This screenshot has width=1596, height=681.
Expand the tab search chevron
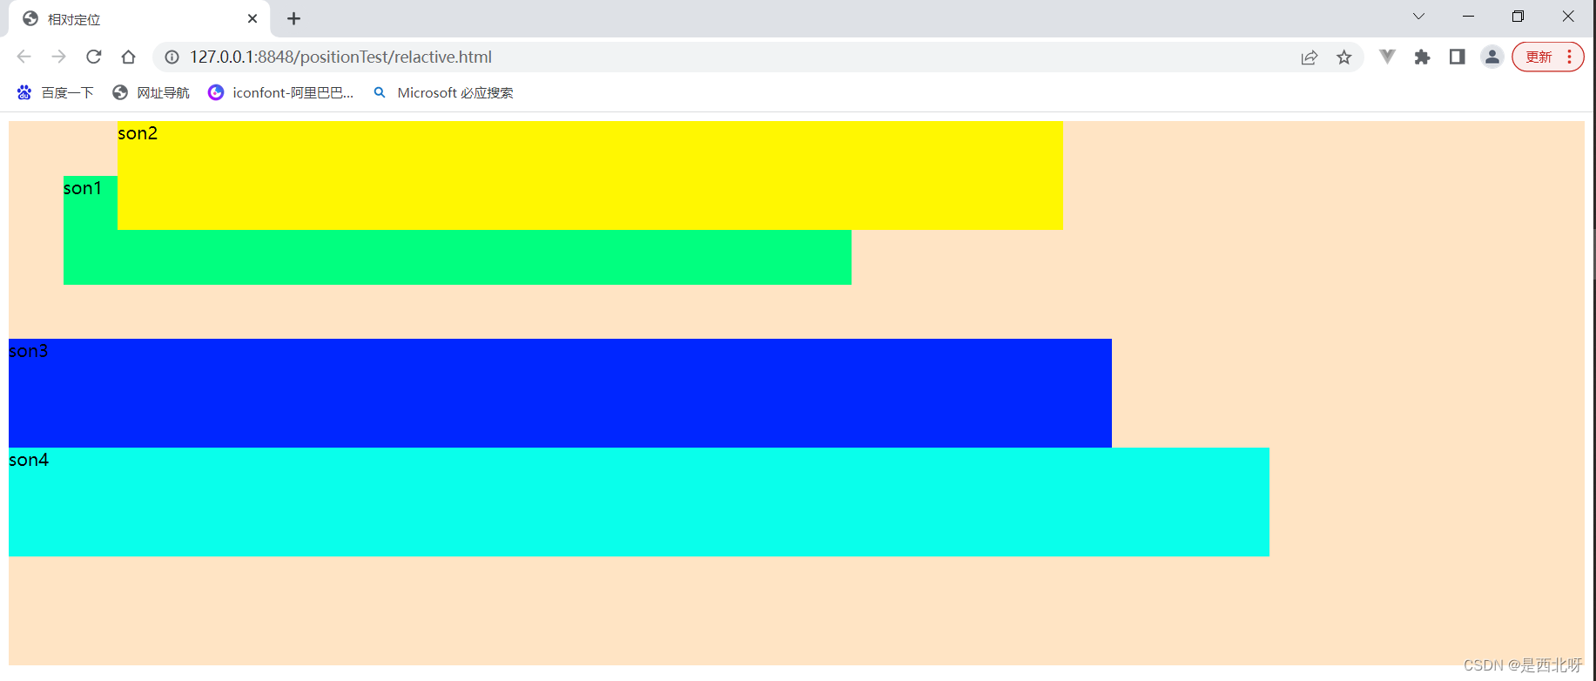[1418, 16]
